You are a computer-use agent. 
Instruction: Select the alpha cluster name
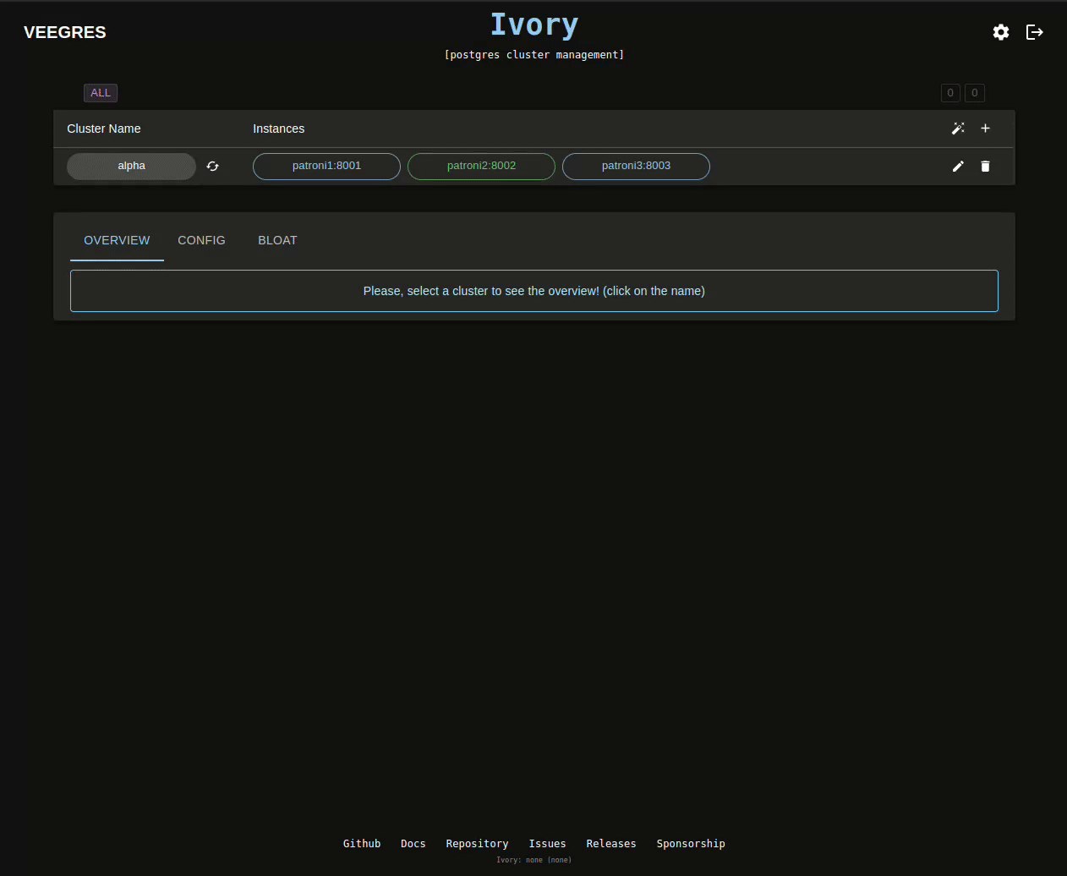pyautogui.click(x=131, y=167)
